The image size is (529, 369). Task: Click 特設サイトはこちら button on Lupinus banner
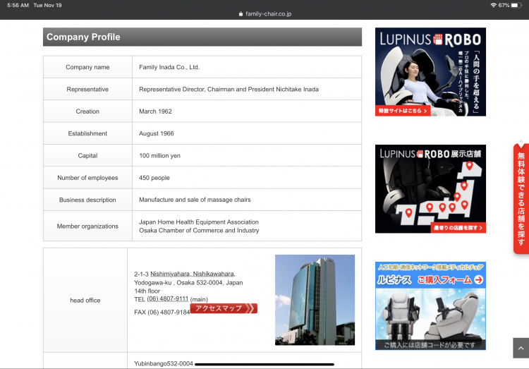pyautogui.click(x=403, y=111)
